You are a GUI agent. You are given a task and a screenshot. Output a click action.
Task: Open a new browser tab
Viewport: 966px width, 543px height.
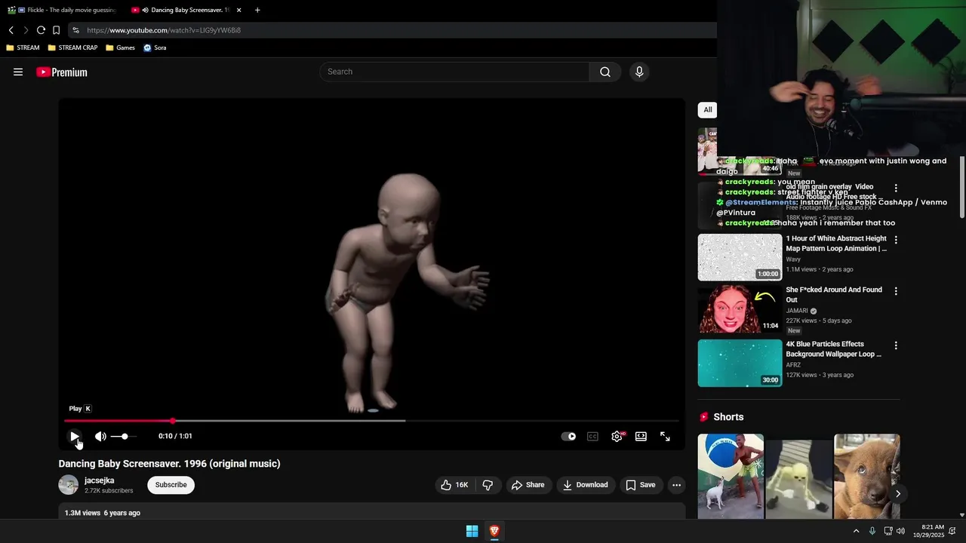click(x=257, y=10)
